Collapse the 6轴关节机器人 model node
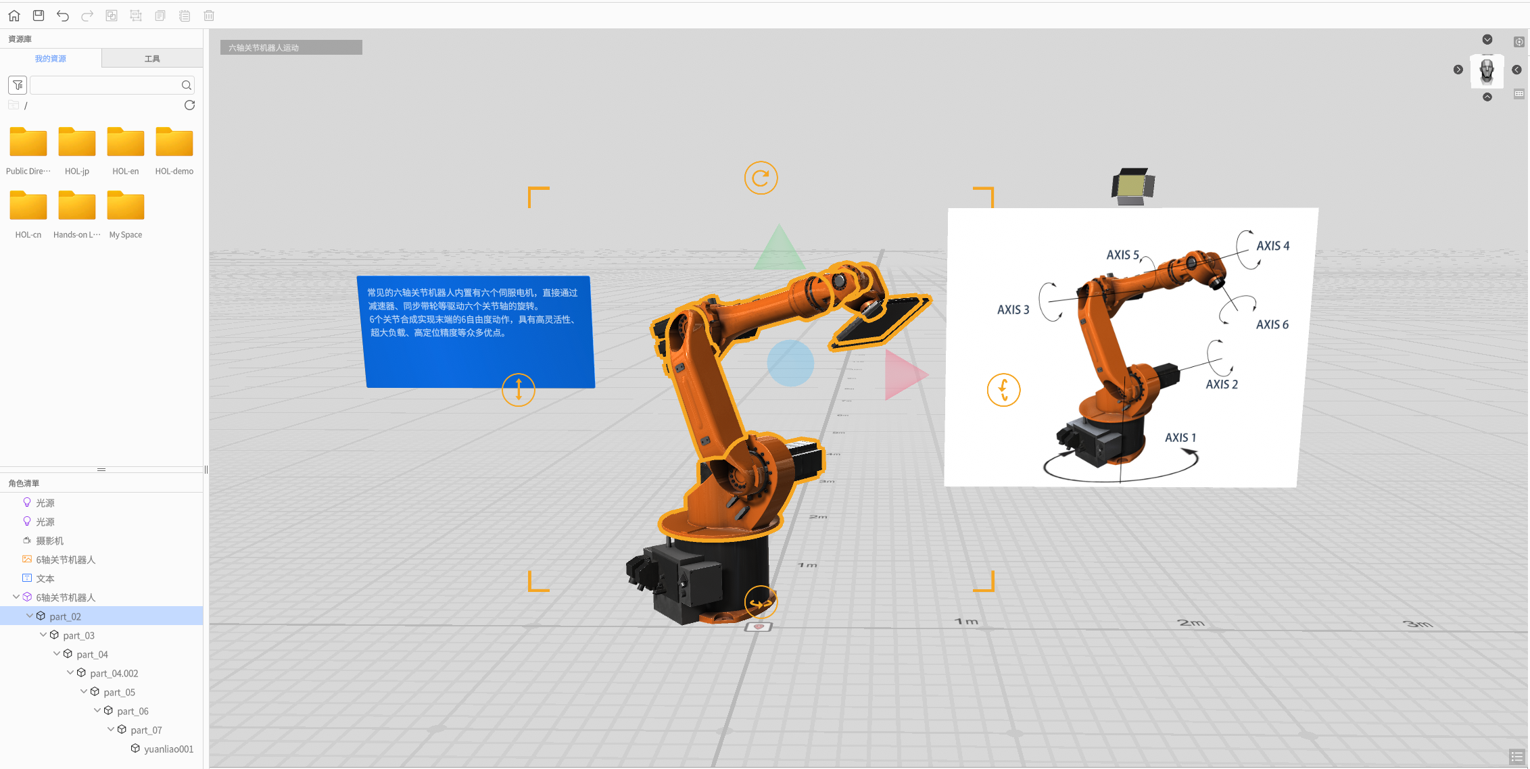1530x769 pixels. 16,597
